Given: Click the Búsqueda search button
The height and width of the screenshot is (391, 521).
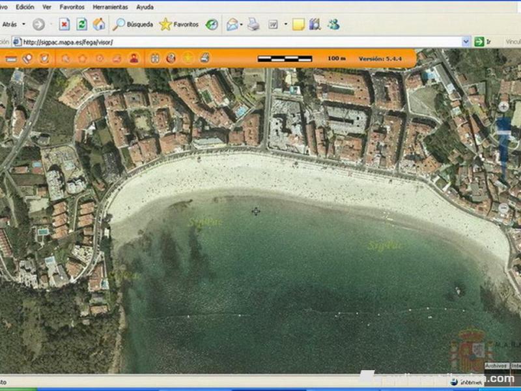Looking at the screenshot, I should point(133,25).
